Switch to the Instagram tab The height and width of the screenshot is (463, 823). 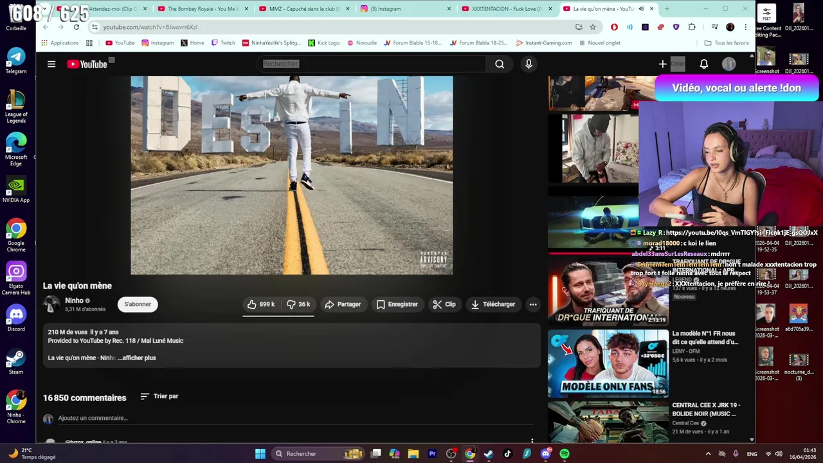(406, 9)
